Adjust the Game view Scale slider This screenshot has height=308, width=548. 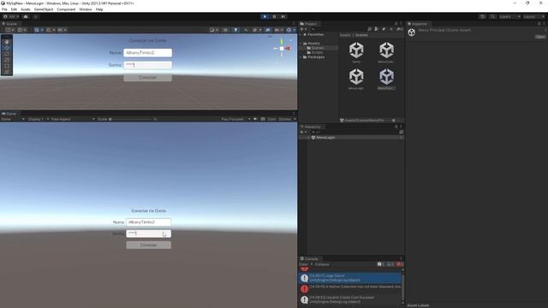[x=131, y=119]
